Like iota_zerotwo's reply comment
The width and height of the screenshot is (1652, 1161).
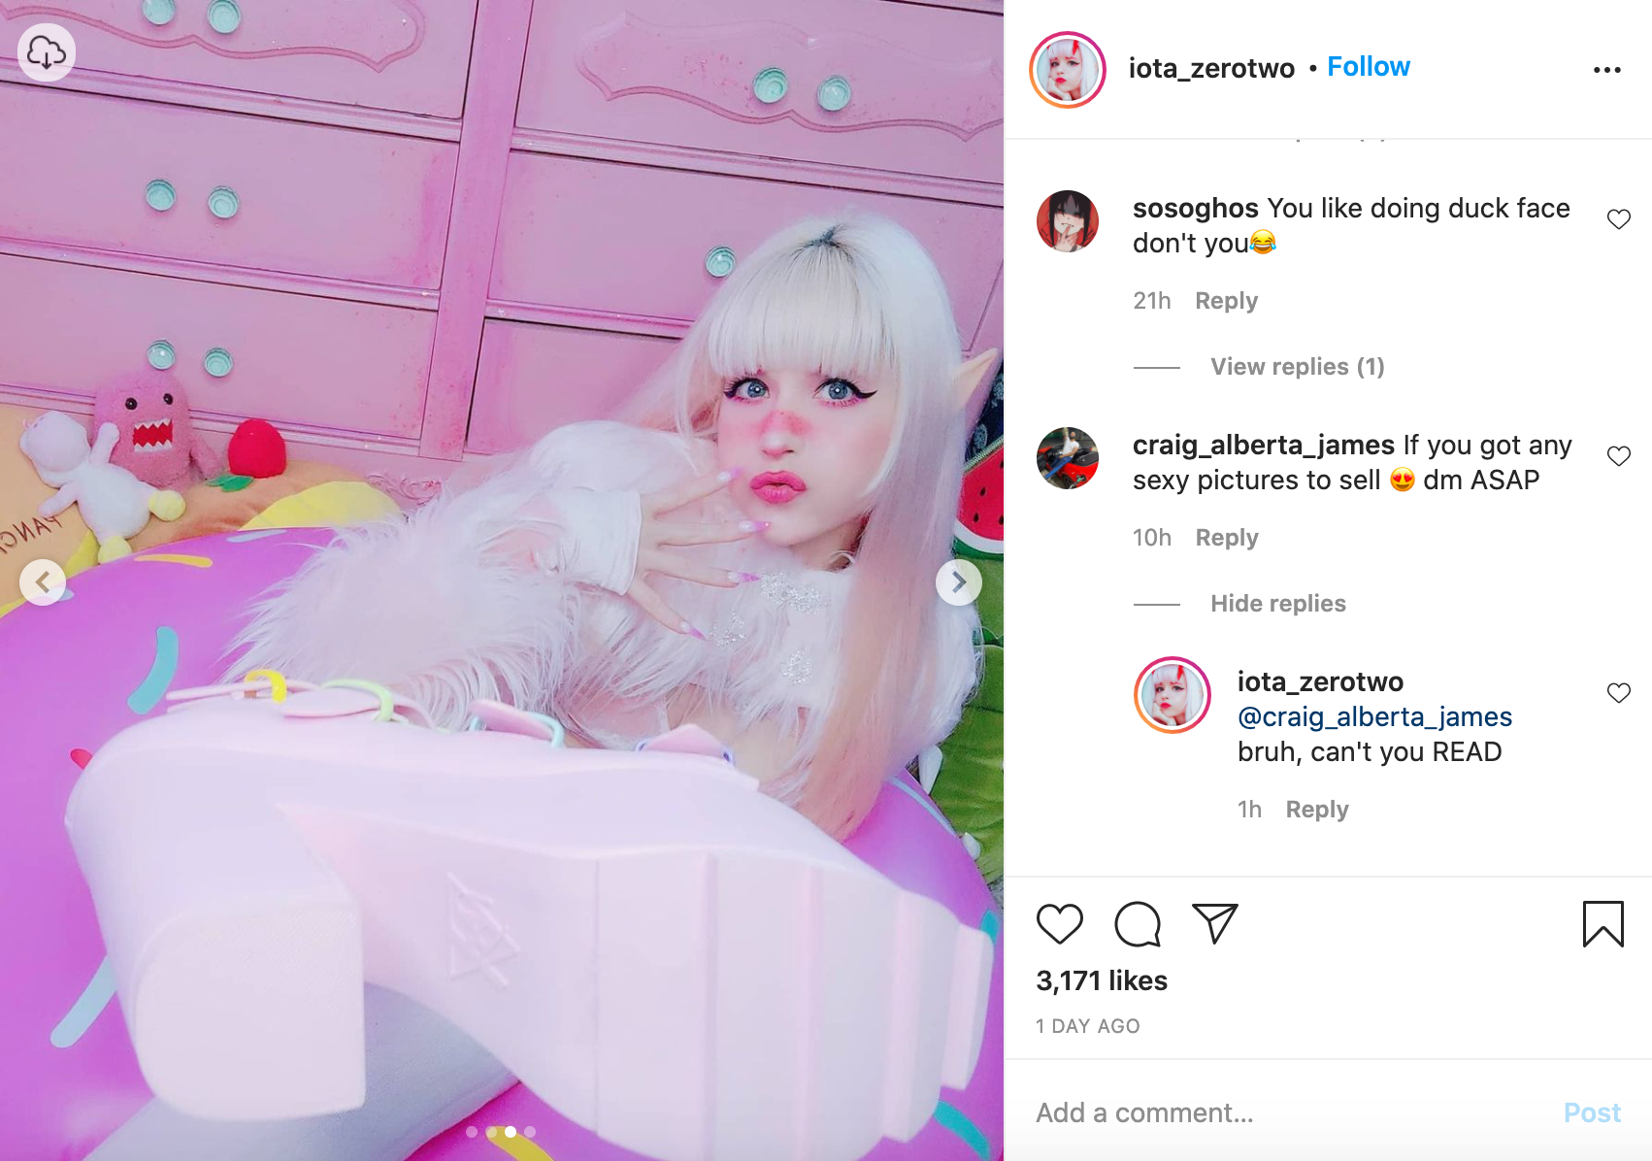click(1618, 693)
